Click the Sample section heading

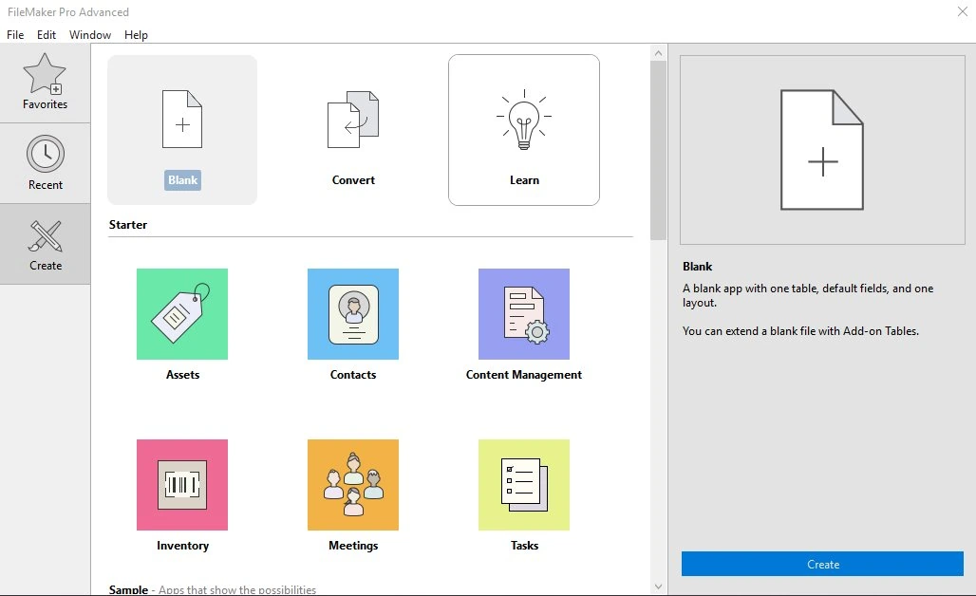[x=128, y=589]
